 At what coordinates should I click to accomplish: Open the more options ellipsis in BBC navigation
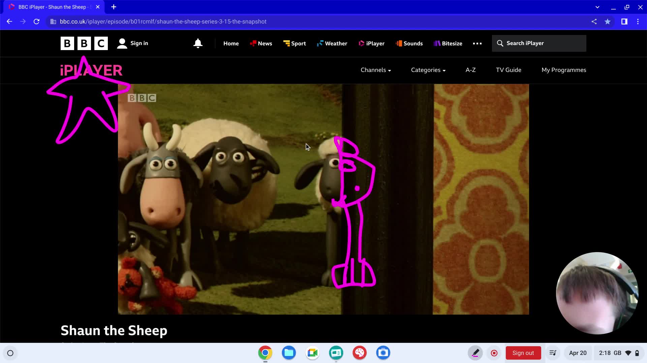[x=477, y=43]
